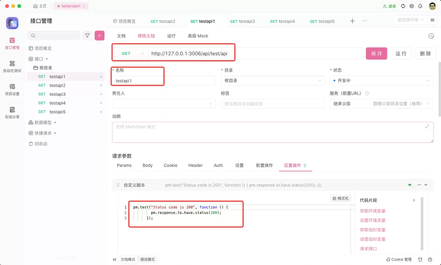Viewport: 441px width, 265px height.
Task: Open 项目设置 in the left sidebar
Action: point(12,90)
